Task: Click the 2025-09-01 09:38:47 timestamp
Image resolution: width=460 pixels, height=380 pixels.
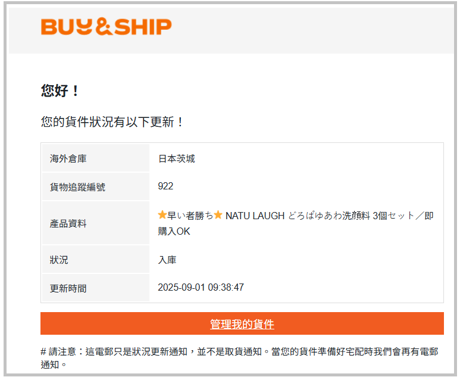Action: [201, 288]
